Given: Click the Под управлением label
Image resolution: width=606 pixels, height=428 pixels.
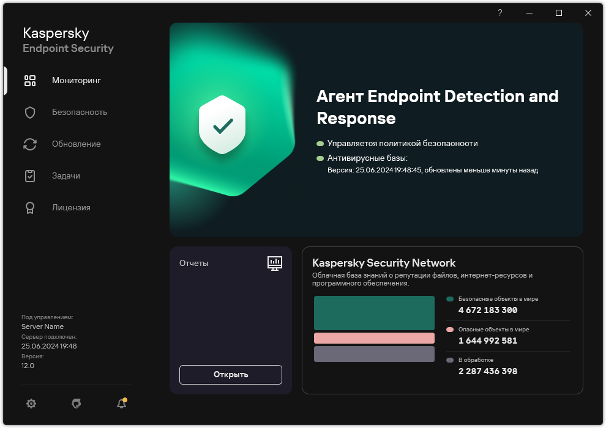Looking at the screenshot, I should (47, 317).
